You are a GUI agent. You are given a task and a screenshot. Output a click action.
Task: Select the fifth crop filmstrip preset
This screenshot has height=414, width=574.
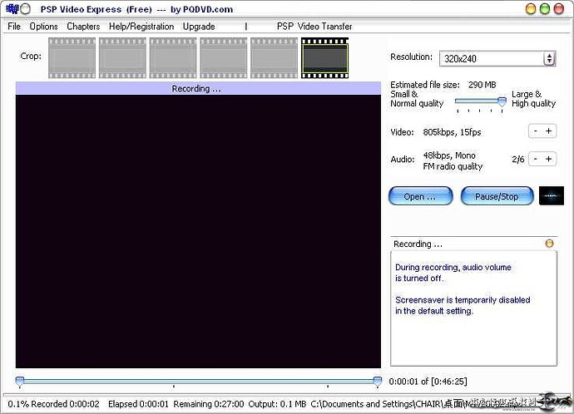tap(274, 58)
